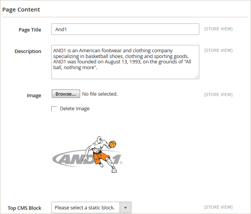Click [STORE VIEW] beside Page Title
This screenshot has height=214, width=251.
point(218,29)
